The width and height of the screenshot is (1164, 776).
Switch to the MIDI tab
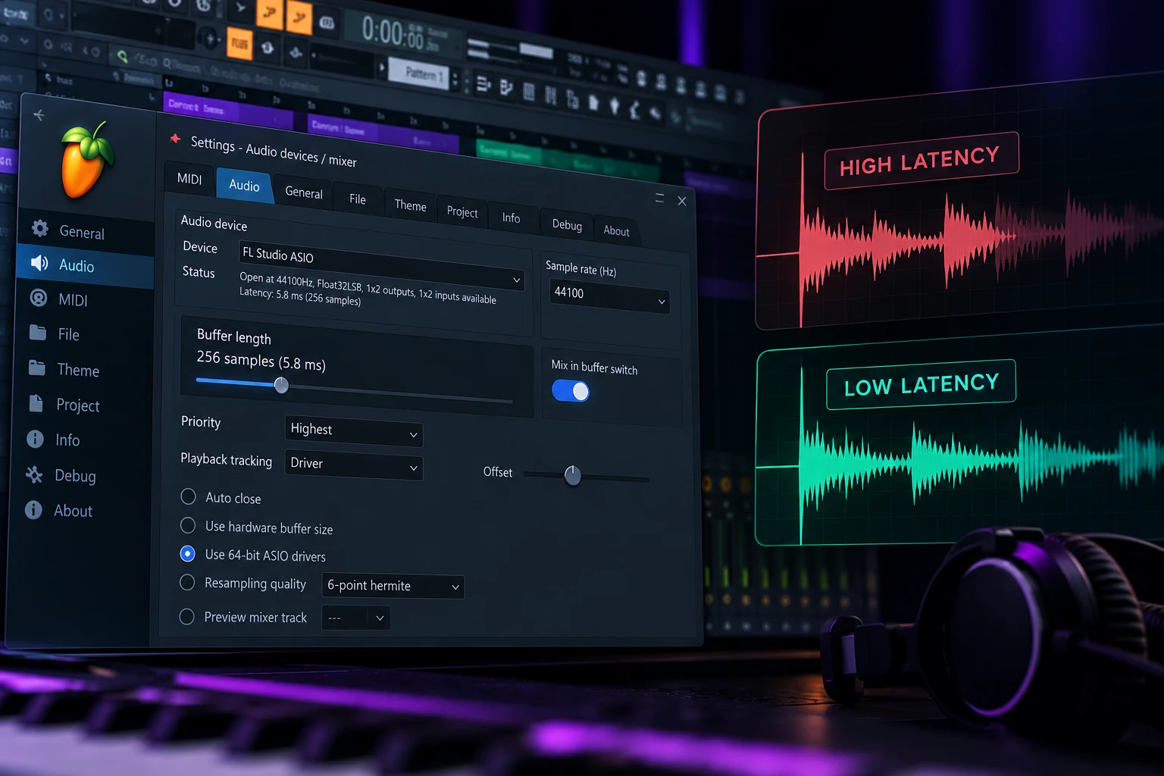189,179
